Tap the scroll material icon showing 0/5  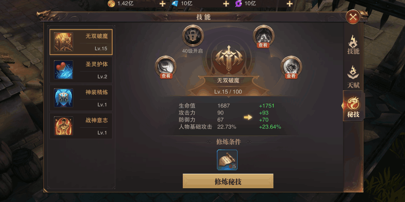[x=227, y=160]
